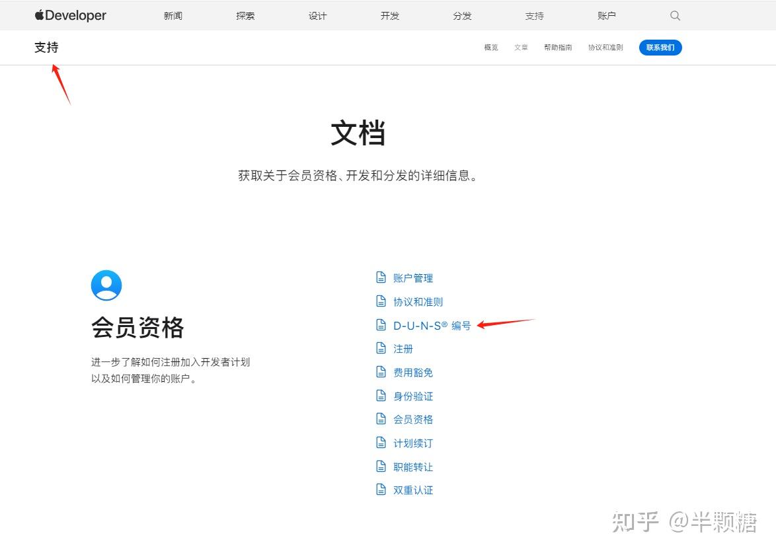
Task: Click the blue person membership icon
Action: 106,285
